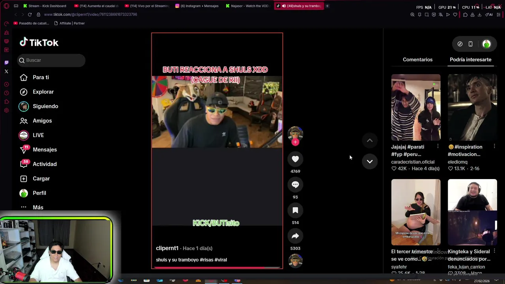
Task: Open the coins icon at top right
Action: pyautogui.click(x=460, y=44)
